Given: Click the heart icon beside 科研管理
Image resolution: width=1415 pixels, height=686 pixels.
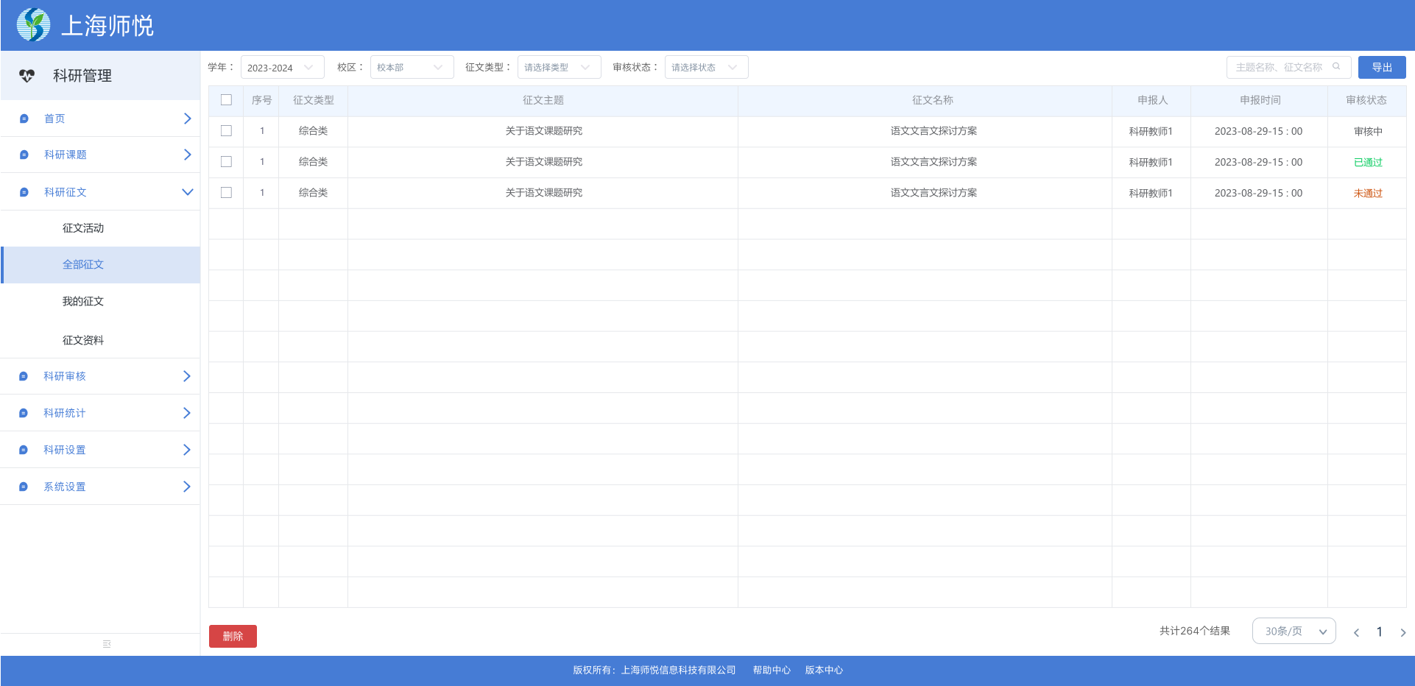Looking at the screenshot, I should tap(27, 76).
